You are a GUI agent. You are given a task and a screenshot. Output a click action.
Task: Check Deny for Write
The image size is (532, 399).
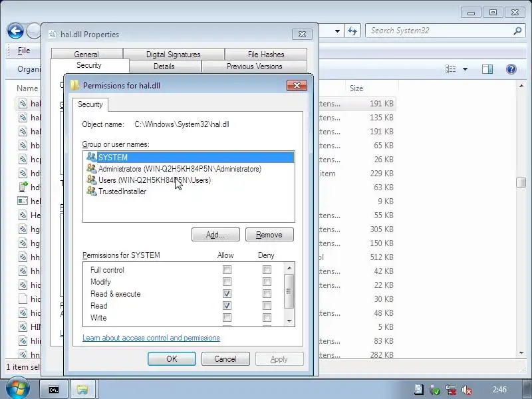pos(267,318)
